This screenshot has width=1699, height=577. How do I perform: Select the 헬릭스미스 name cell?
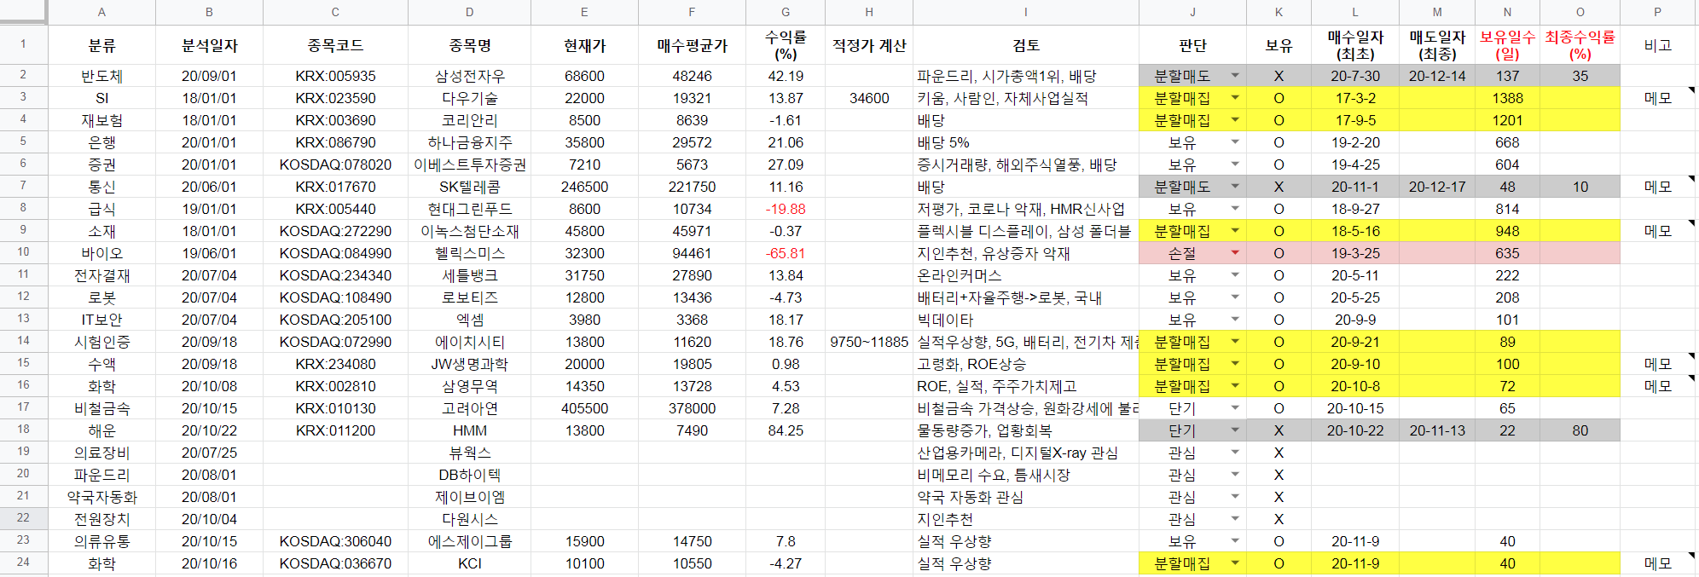[x=469, y=253]
